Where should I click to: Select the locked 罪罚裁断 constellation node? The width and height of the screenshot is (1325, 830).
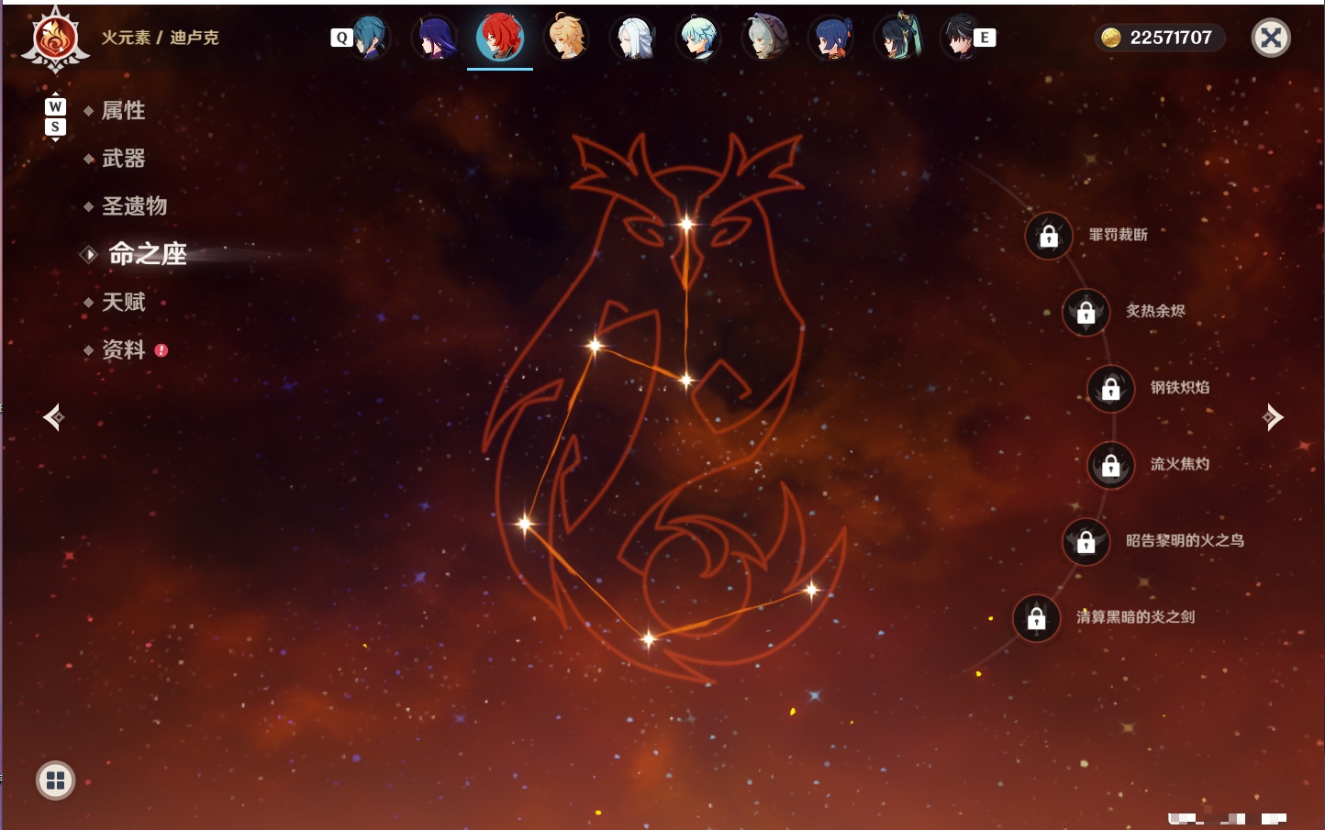pos(1049,236)
